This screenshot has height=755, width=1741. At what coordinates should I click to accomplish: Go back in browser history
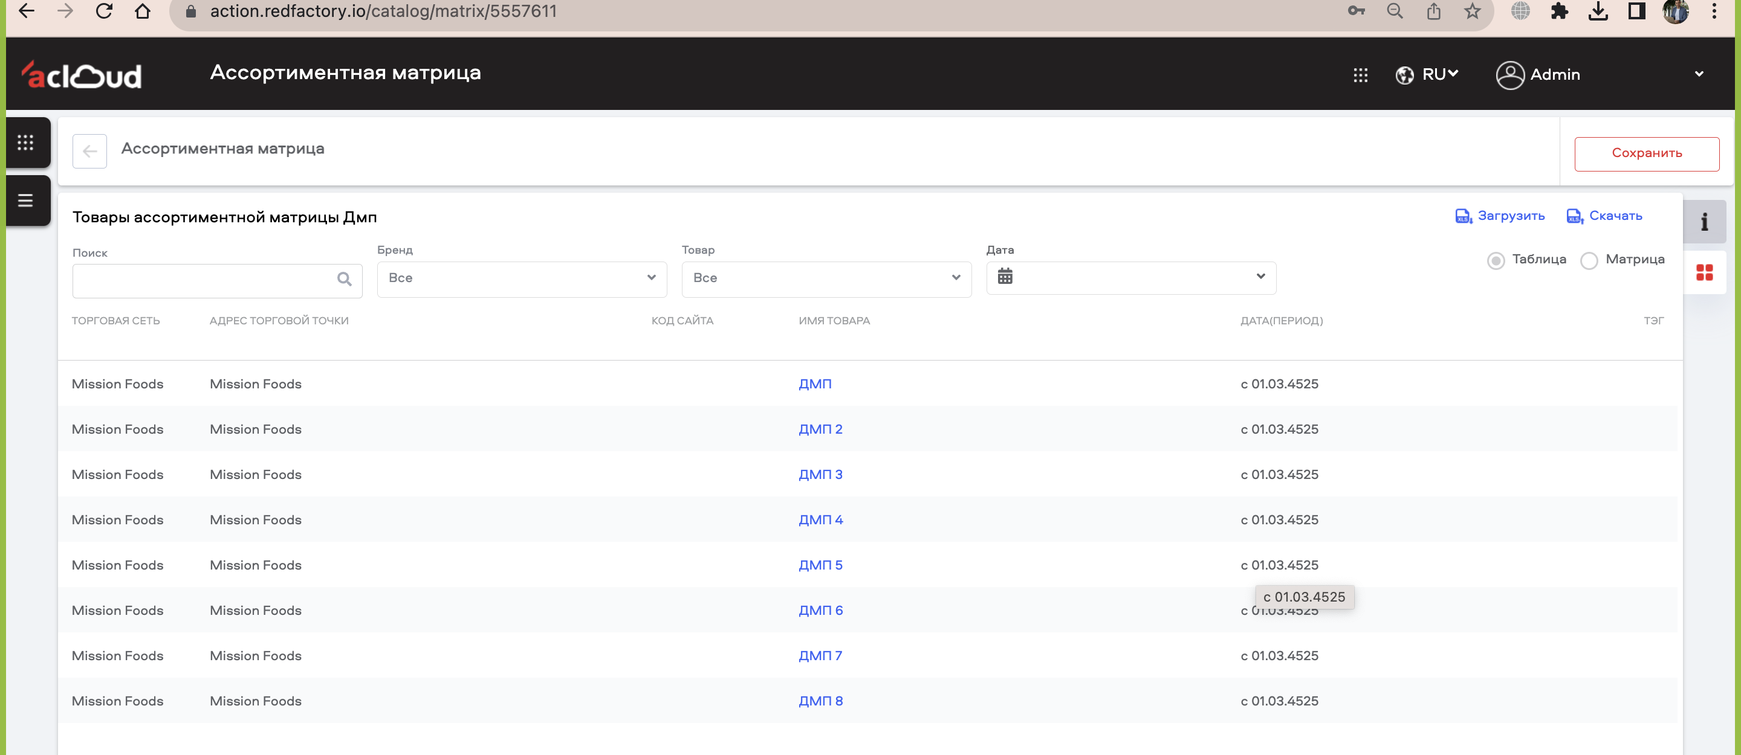tap(27, 11)
